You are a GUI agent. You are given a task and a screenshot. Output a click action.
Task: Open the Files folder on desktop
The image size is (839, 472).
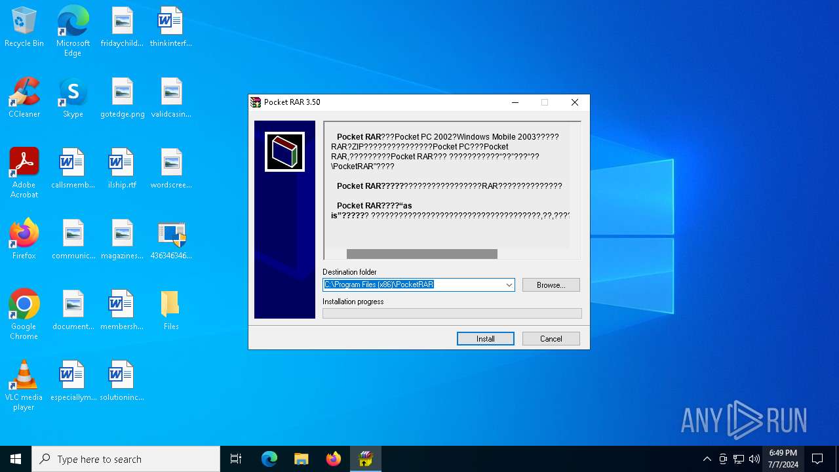click(170, 311)
